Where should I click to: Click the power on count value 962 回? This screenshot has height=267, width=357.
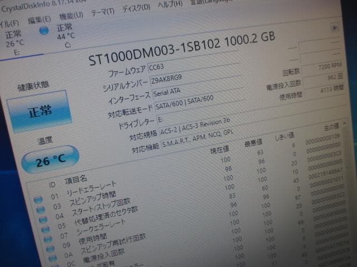coord(324,79)
